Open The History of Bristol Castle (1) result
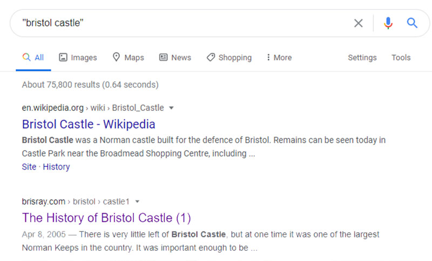The image size is (432, 261). [106, 218]
